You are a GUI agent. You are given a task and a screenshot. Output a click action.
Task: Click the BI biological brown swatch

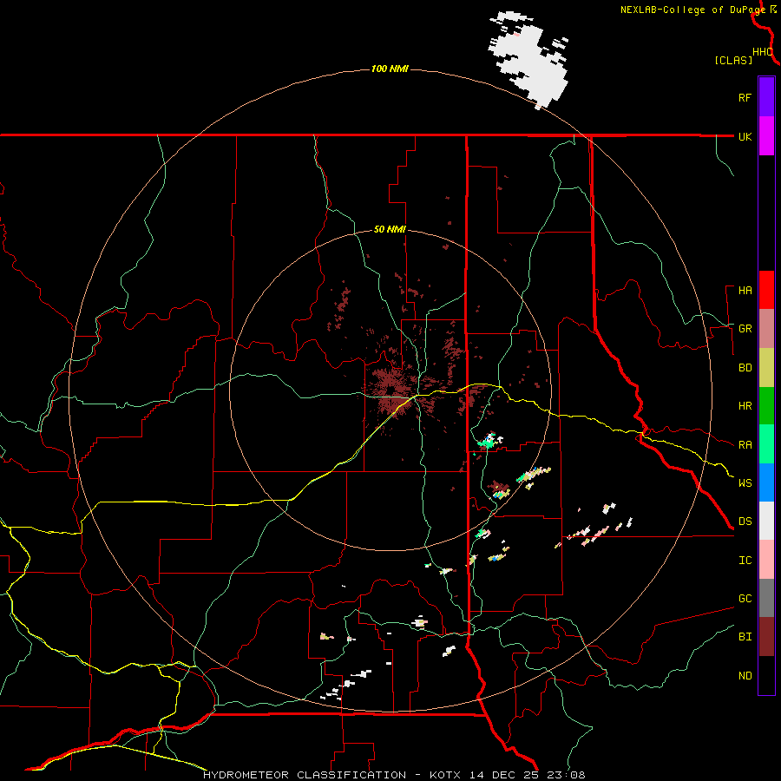[x=766, y=637]
